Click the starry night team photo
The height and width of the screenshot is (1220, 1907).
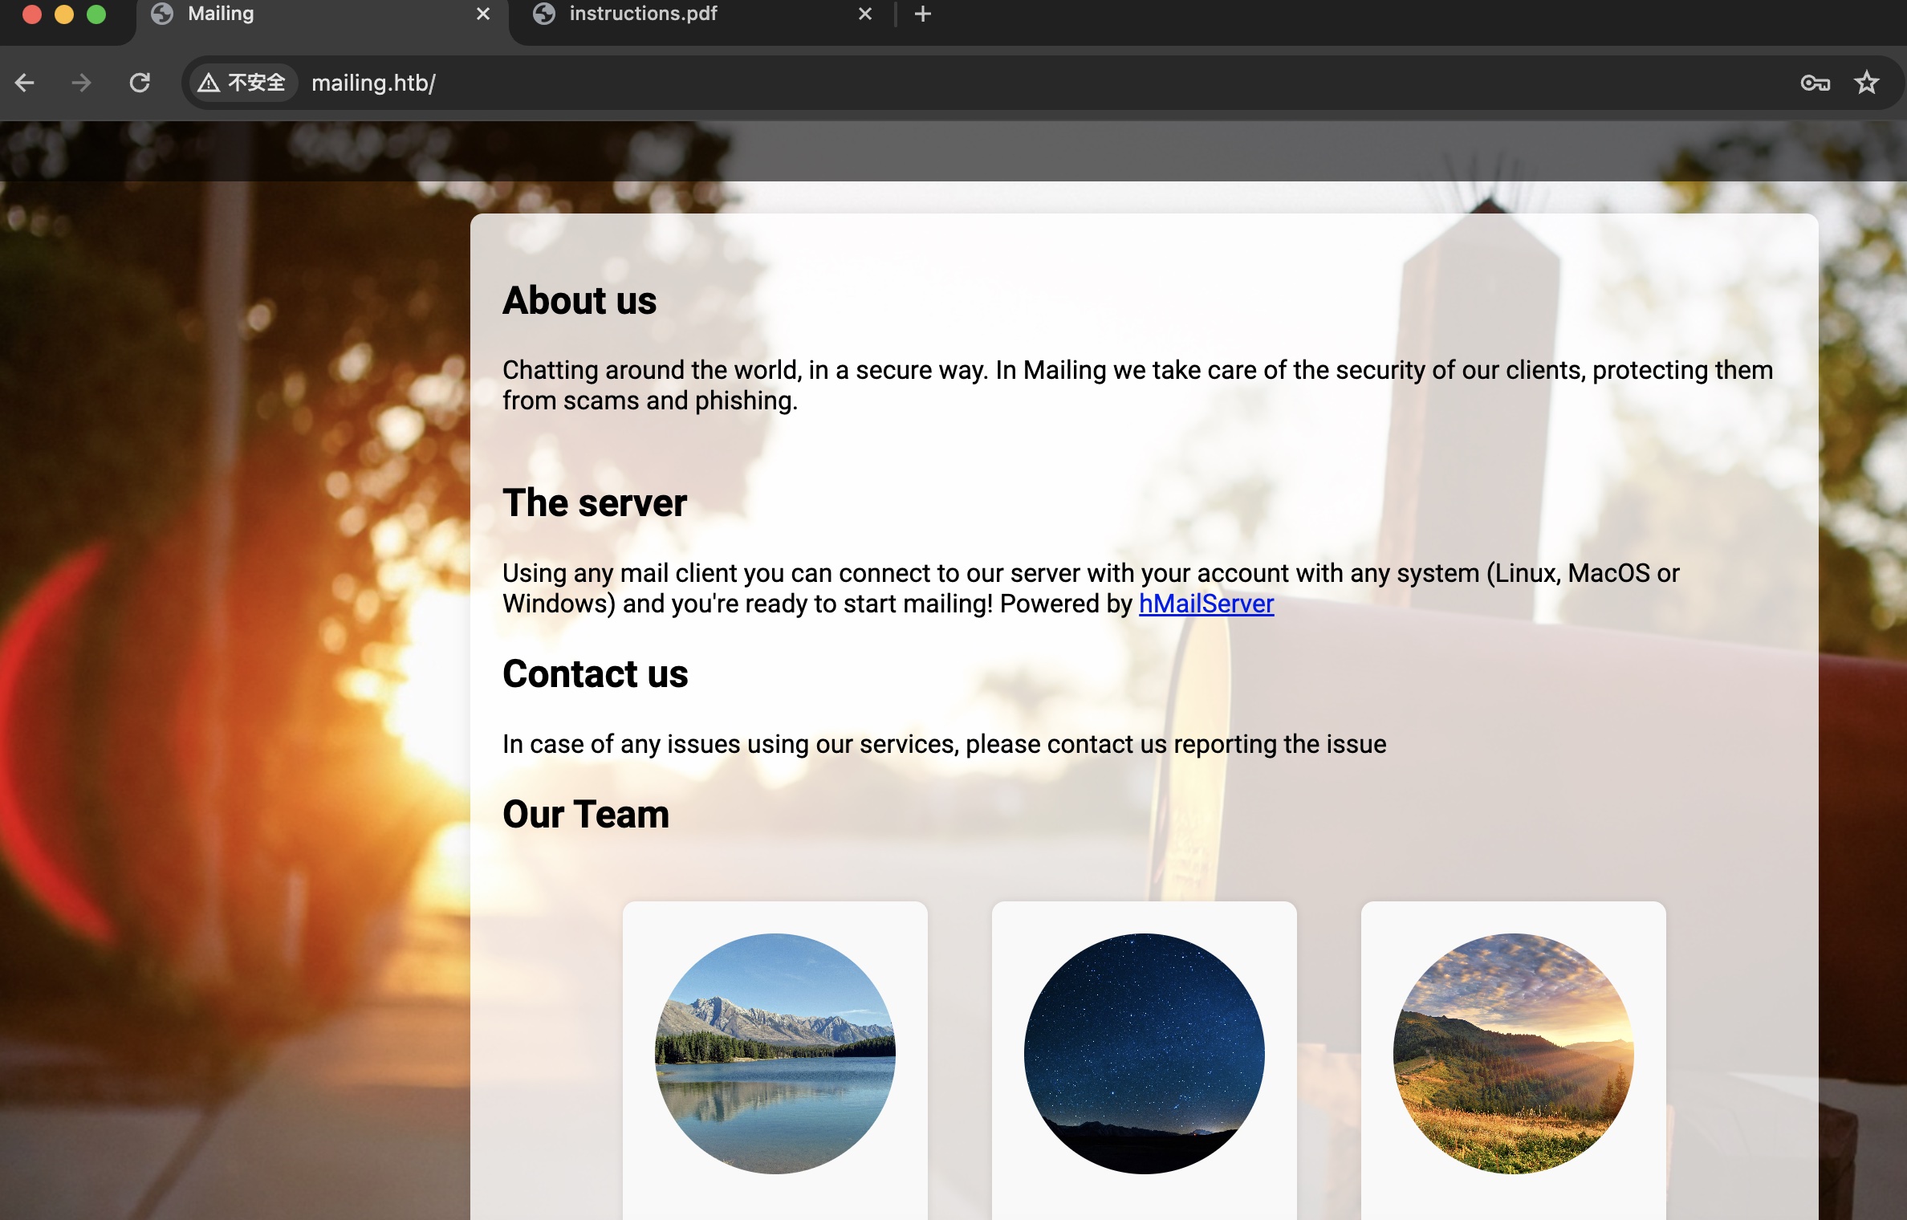pyautogui.click(x=1144, y=1053)
